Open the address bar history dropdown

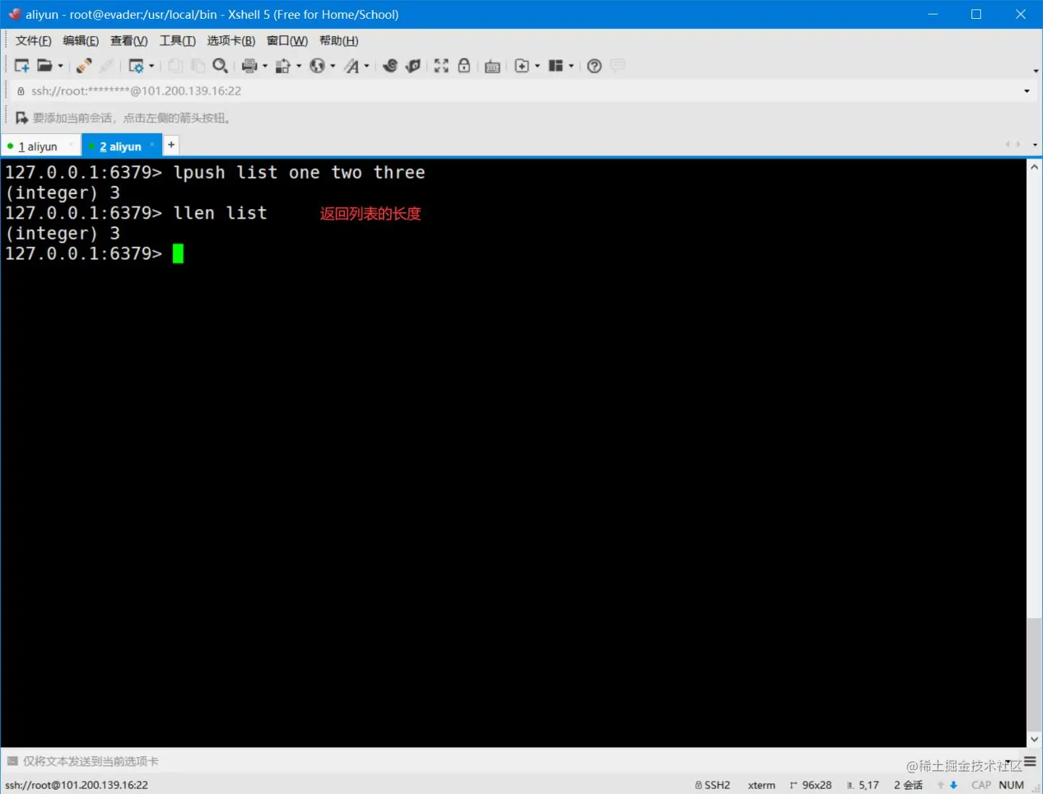pyautogui.click(x=1026, y=91)
